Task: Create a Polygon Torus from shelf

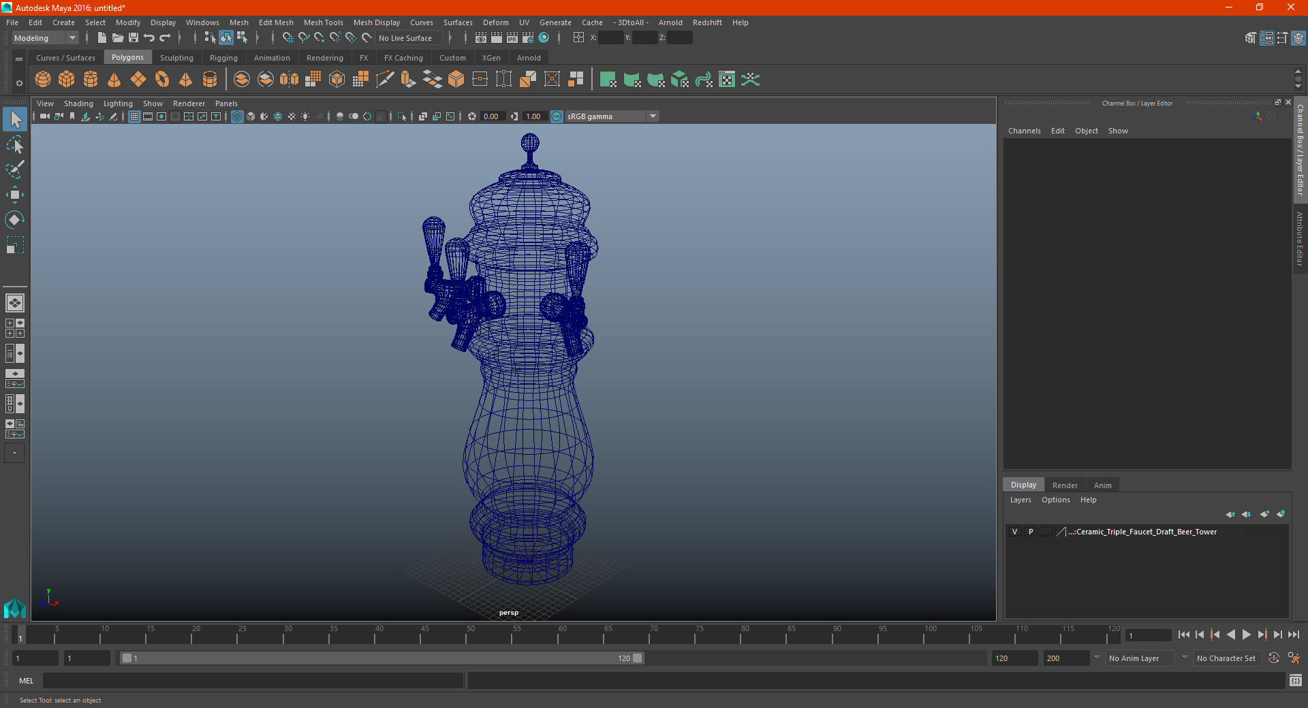Action: coord(162,80)
